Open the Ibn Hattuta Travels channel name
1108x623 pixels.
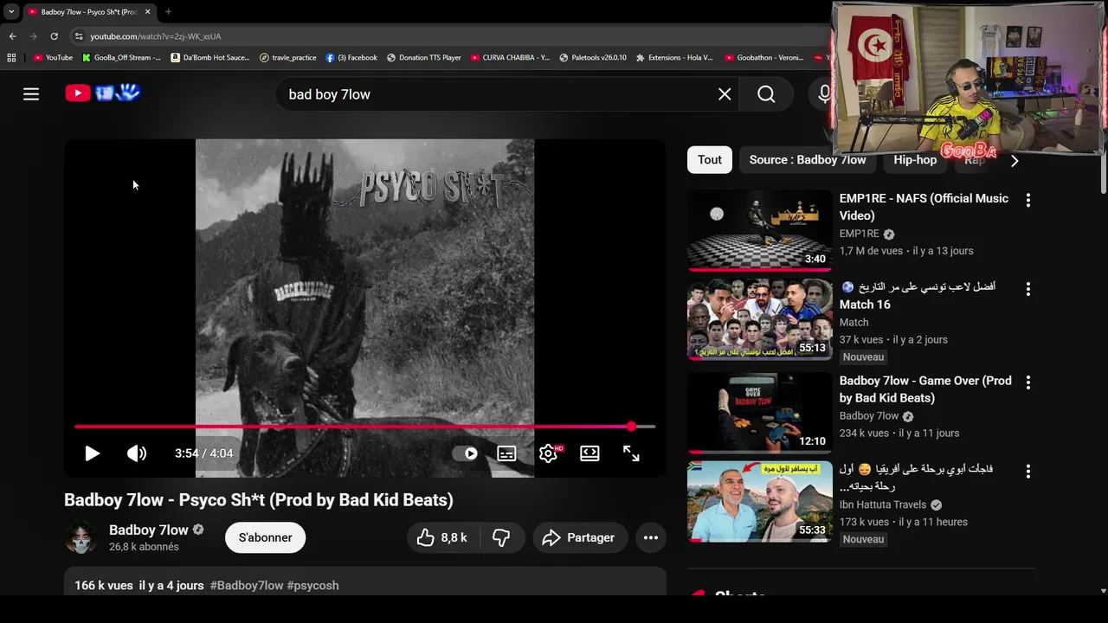883,504
